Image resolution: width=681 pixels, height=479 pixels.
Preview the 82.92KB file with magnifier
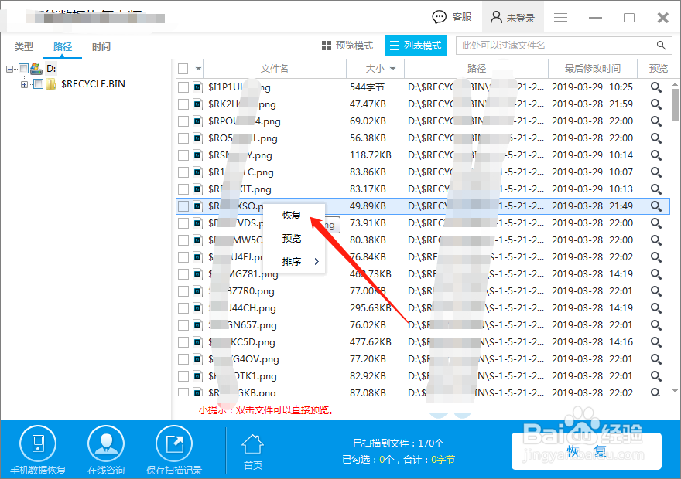(x=655, y=376)
